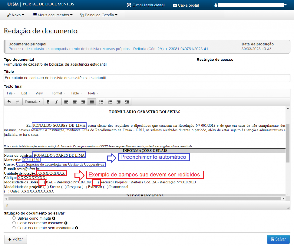
Task: Apply justify alignment to text
Action: (92, 102)
